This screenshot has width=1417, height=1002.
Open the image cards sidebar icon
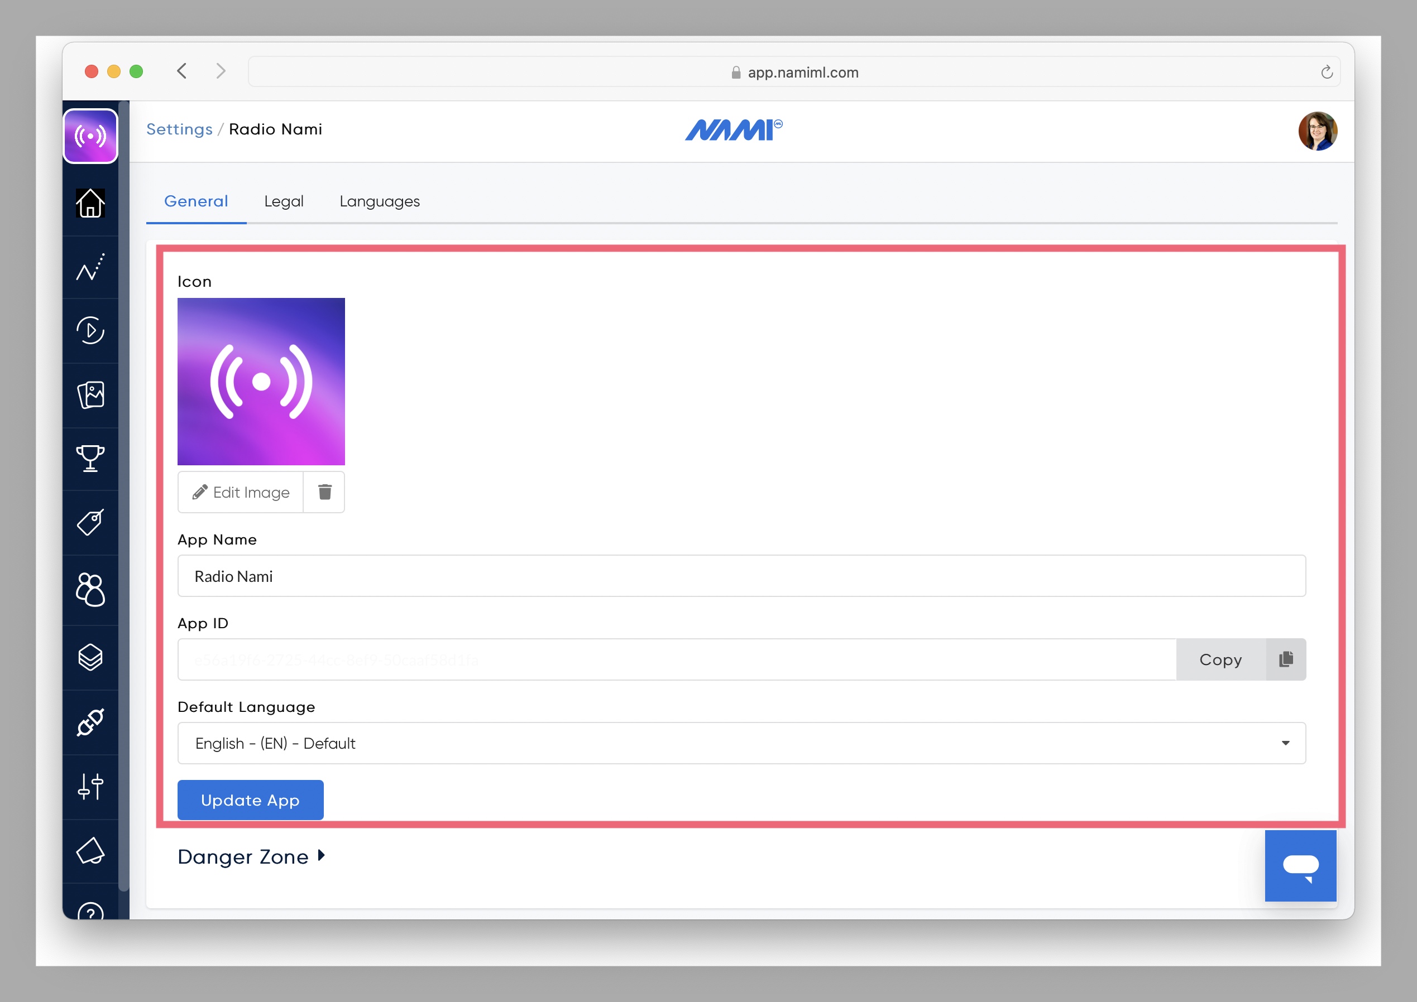click(x=90, y=395)
